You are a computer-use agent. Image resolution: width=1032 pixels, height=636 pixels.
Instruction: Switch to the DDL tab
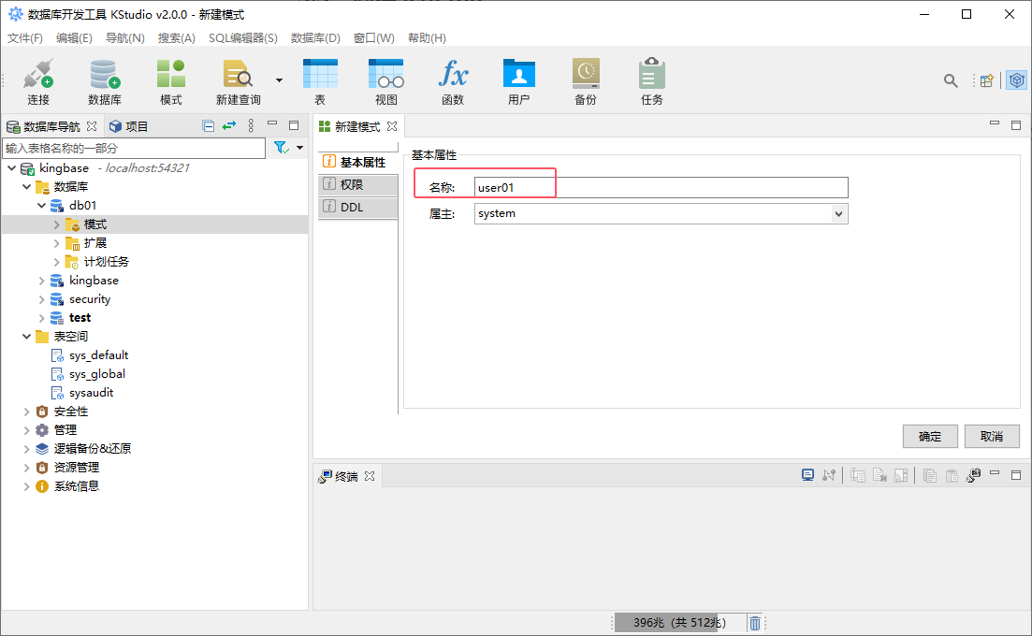352,208
